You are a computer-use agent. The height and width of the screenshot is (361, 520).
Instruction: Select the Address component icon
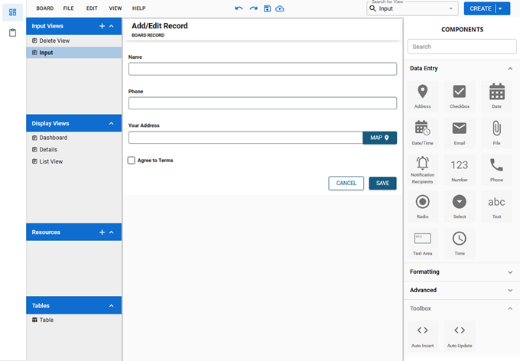pos(422,96)
